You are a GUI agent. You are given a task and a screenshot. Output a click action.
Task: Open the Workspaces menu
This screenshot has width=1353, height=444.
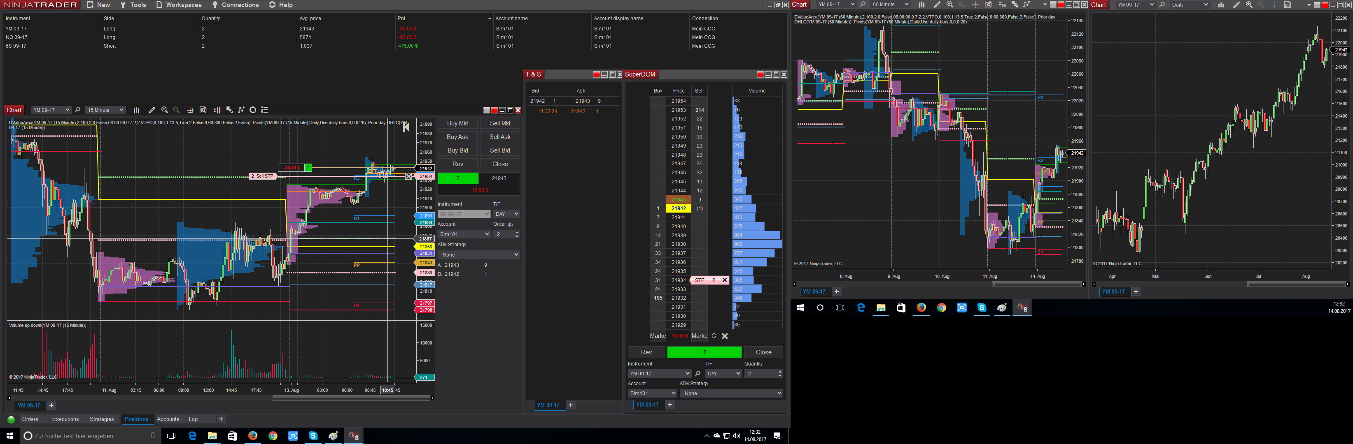coord(179,5)
